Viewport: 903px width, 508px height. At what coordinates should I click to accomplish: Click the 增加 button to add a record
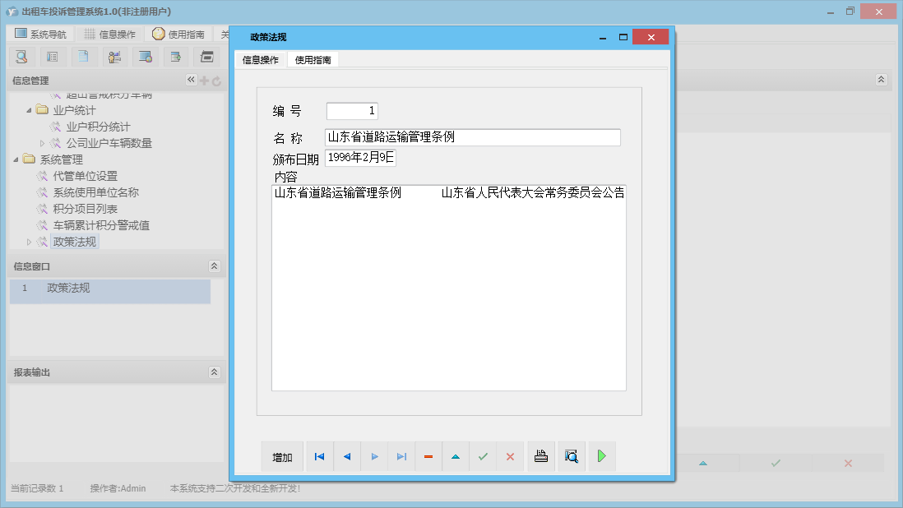click(282, 456)
